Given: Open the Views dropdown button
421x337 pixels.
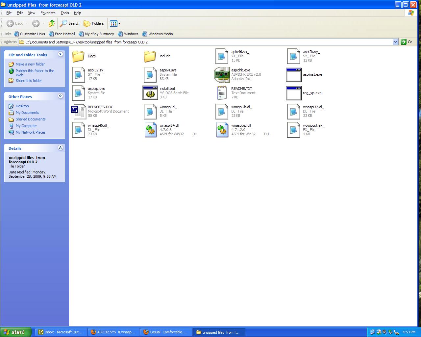Looking at the screenshot, I should pos(115,23).
